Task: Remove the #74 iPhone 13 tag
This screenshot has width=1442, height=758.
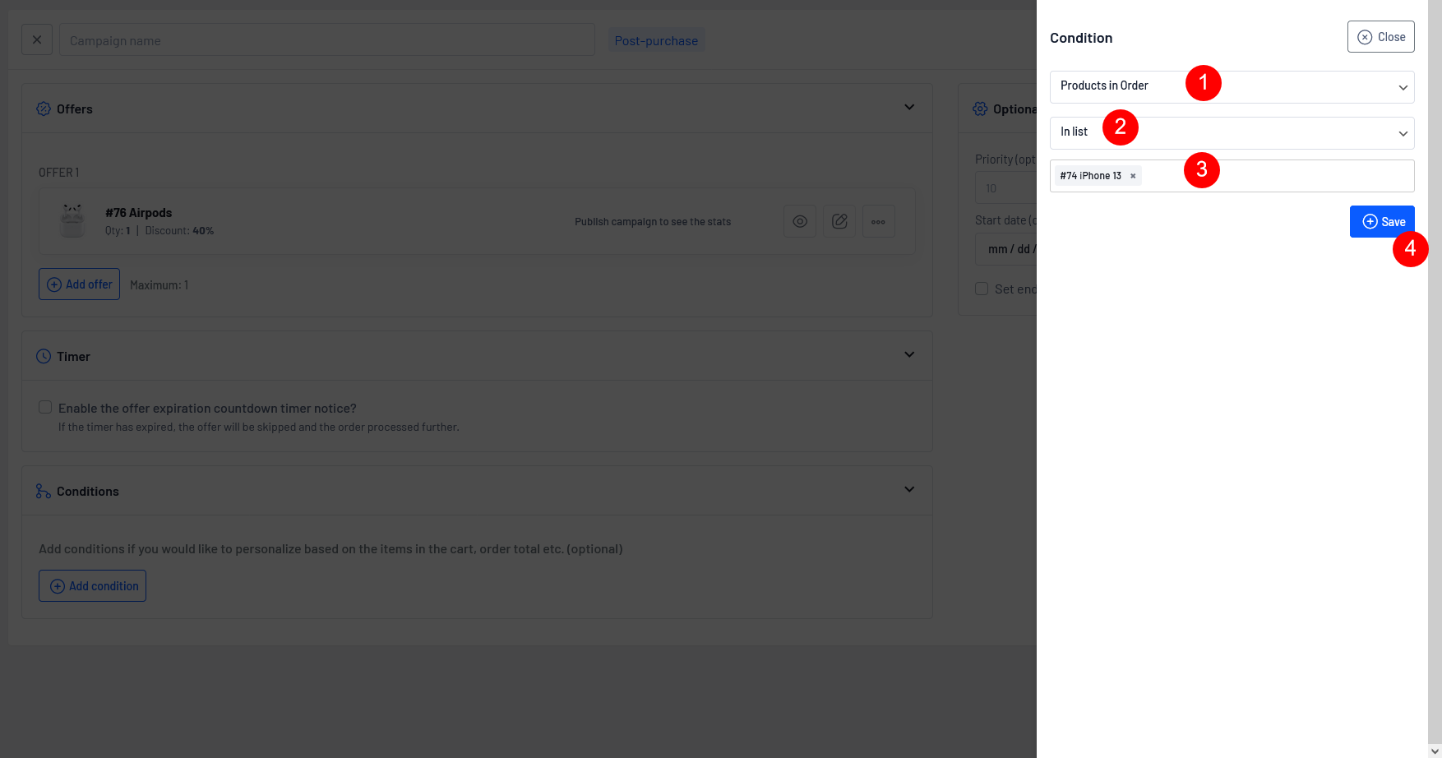Action: (1133, 176)
